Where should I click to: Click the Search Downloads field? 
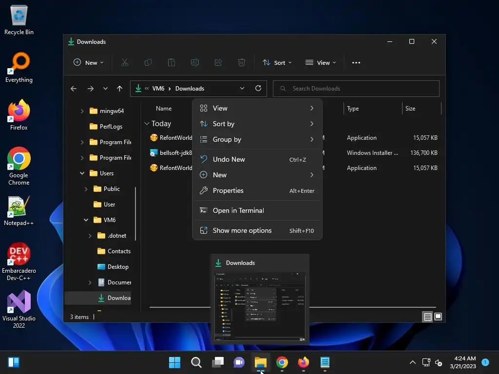[356, 89]
